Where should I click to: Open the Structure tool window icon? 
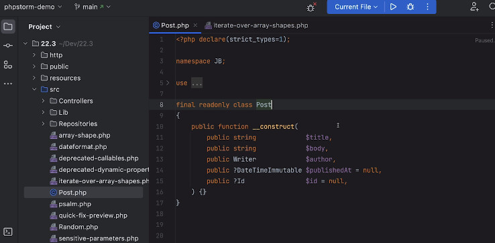coord(8,65)
